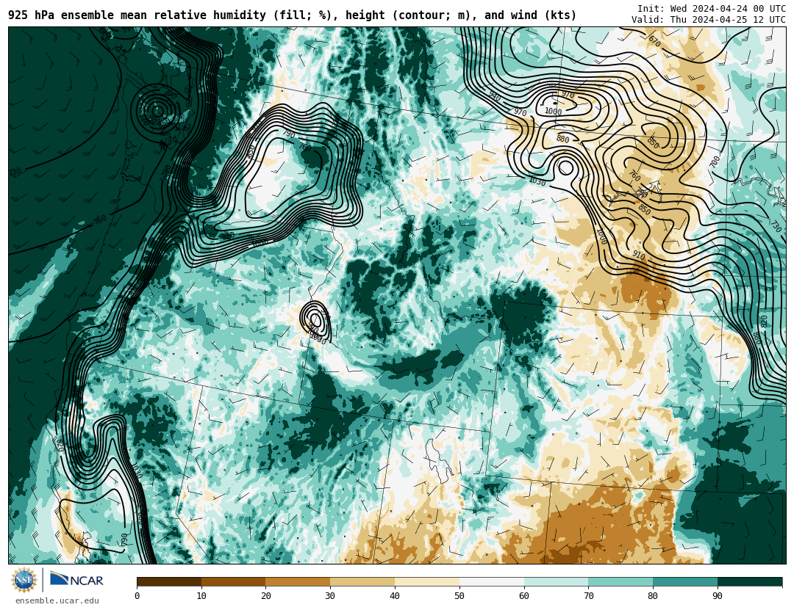Click the colorbar label '0'

coord(137,596)
